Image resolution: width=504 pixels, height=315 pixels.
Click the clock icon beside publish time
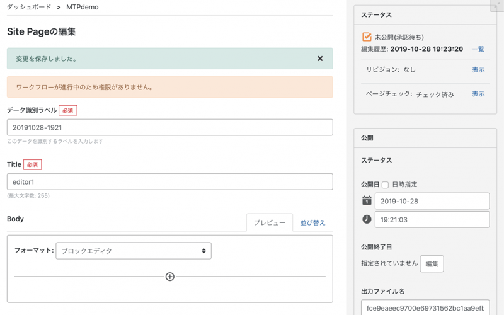[367, 219]
